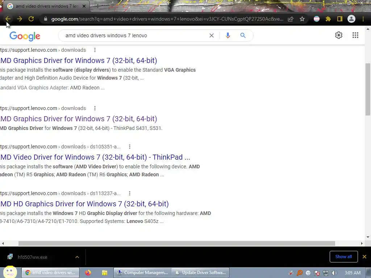
Task: Open the volume control in system tray
Action: pyautogui.click(x=334, y=273)
